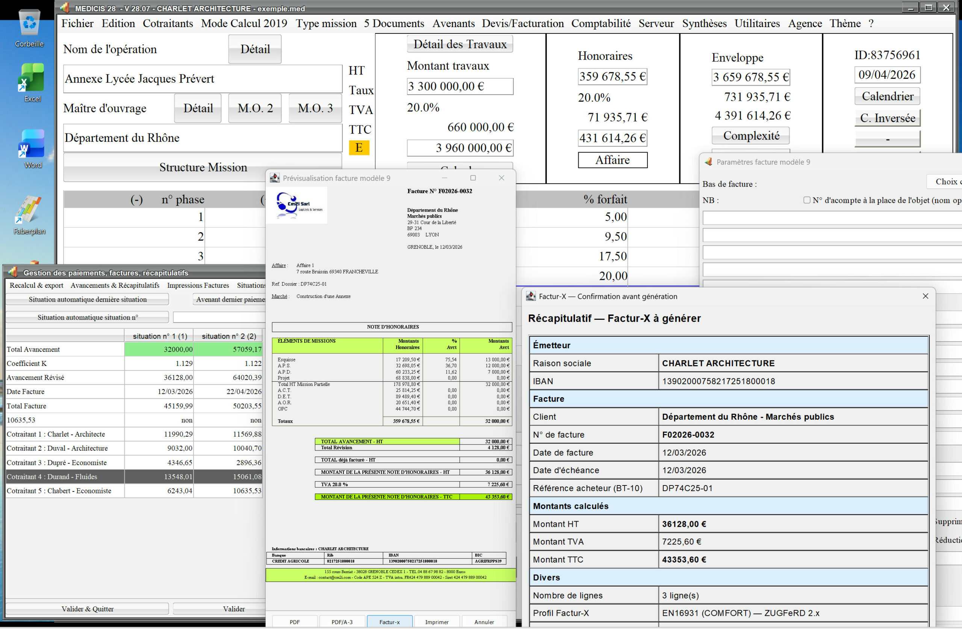
Task: Select the situation n° 1 (1) column header
Action: (x=159, y=336)
